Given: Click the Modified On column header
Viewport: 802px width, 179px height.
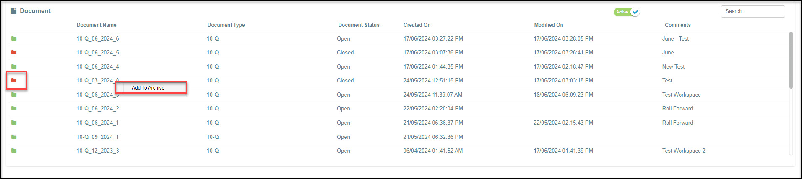Looking at the screenshot, I should click(549, 25).
